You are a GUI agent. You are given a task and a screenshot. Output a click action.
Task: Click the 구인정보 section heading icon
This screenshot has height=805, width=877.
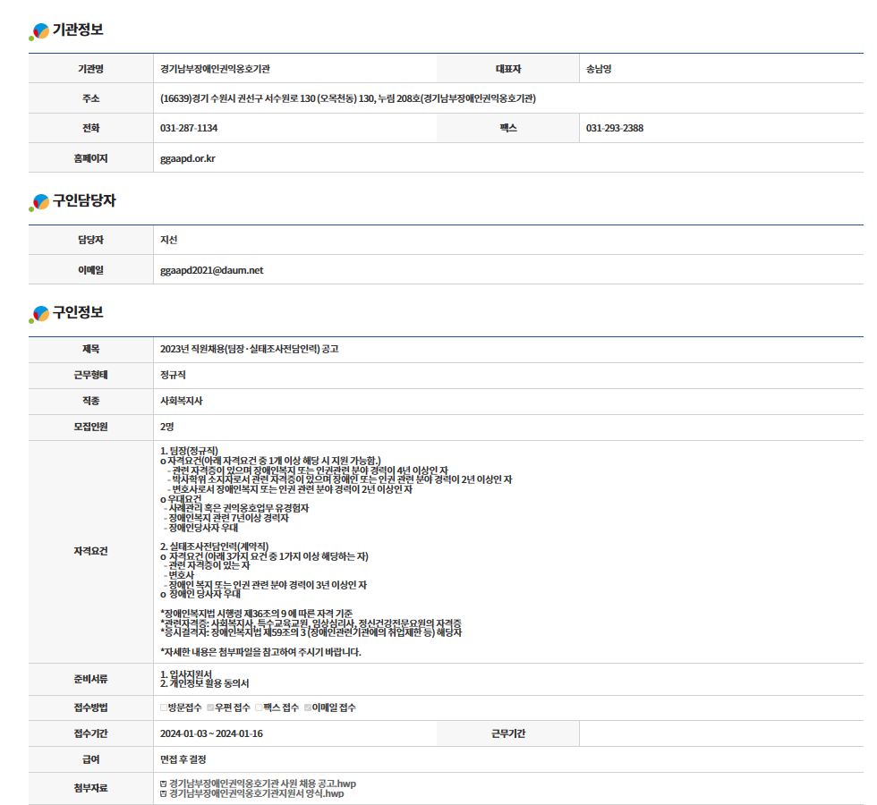click(x=39, y=313)
